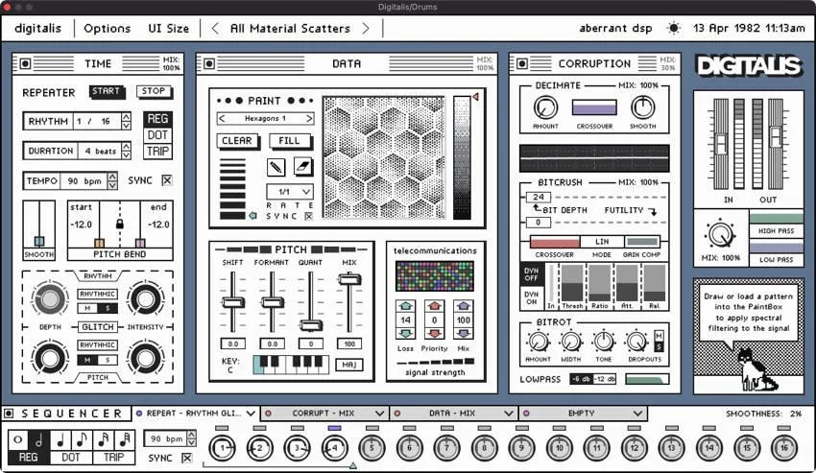Toggle the CORRUPTION module power icon
816x473 pixels.
[x=522, y=63]
